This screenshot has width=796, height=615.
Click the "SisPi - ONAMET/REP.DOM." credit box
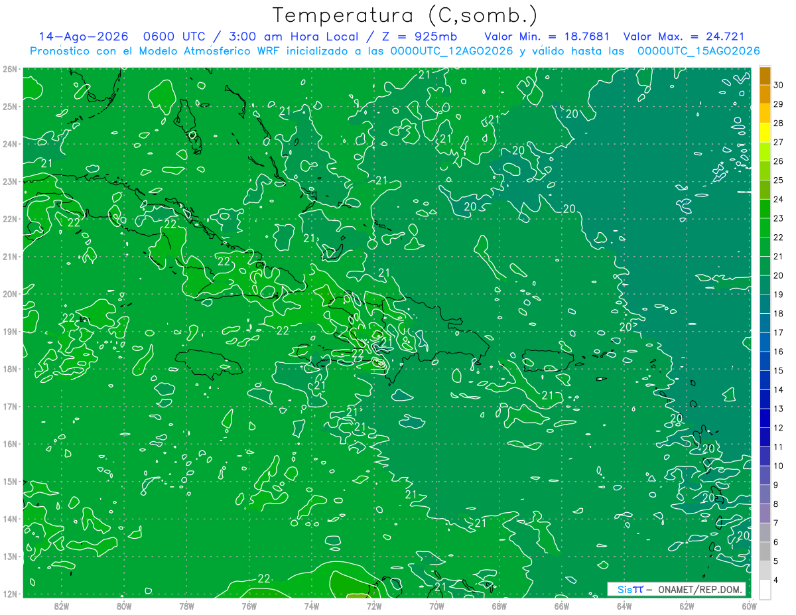(677, 589)
